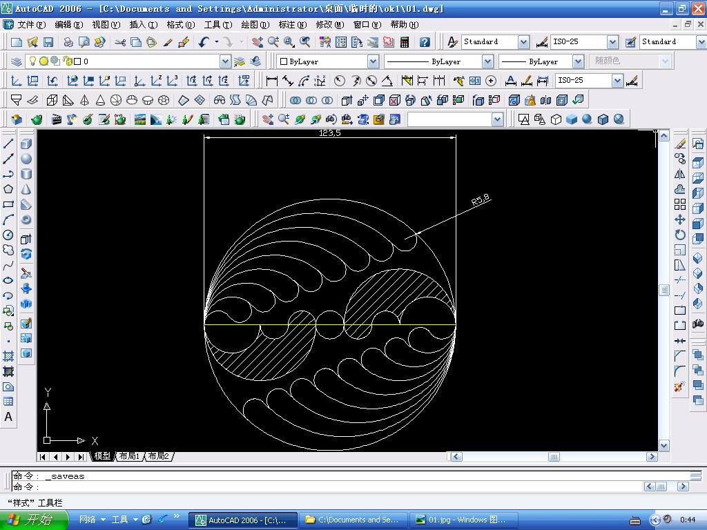Select the Spline draw tool
The height and width of the screenshot is (530, 707).
pyautogui.click(x=8, y=266)
